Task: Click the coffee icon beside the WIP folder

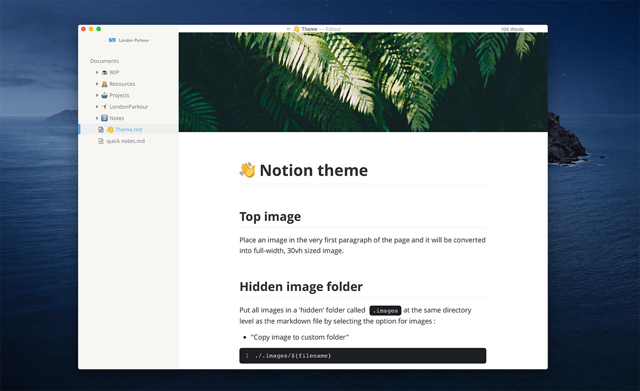Action: [103, 72]
